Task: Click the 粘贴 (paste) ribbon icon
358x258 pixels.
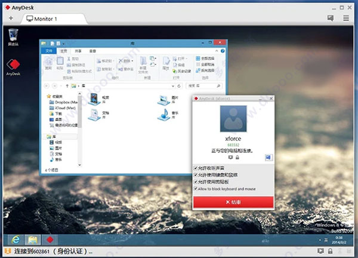Action: point(60,63)
